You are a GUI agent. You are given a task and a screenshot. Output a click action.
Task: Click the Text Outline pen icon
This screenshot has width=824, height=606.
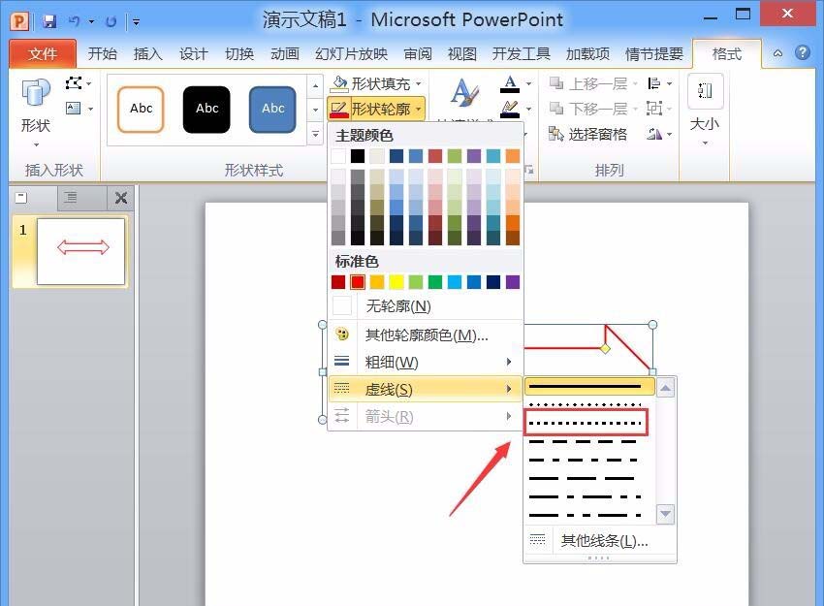(511, 108)
